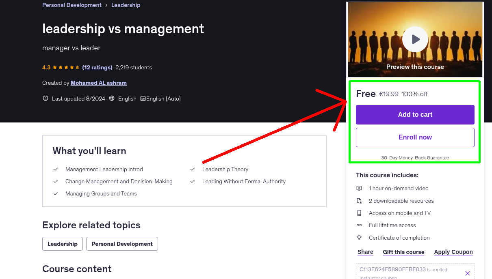Screen dimensions: 492x279
Task: Click the clock icon beside Last updated
Action: (46, 99)
